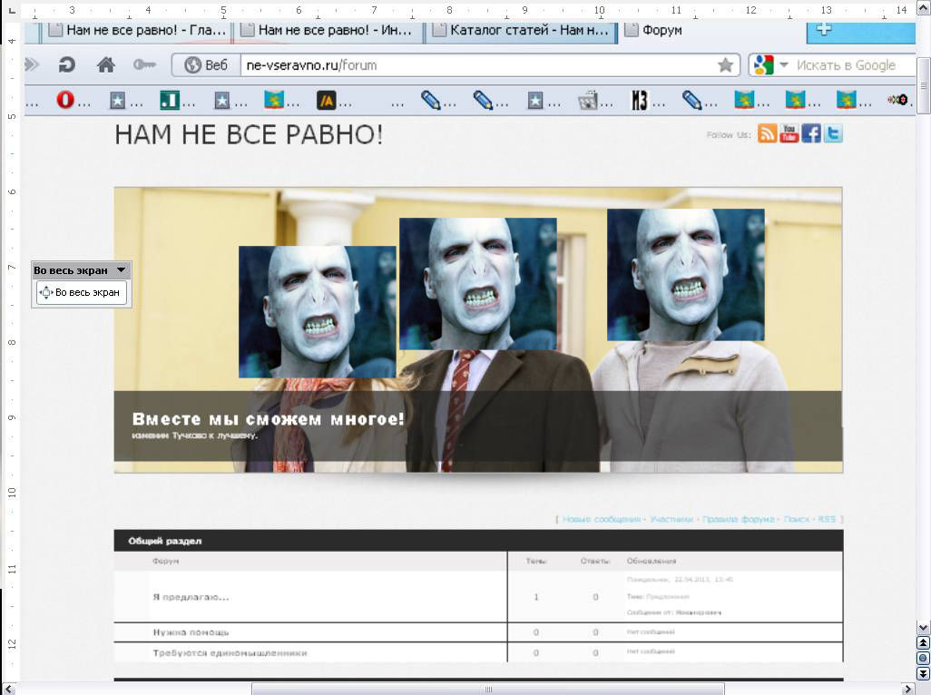Open forum Нужна помощь
The image size is (931, 695).
click(x=191, y=632)
